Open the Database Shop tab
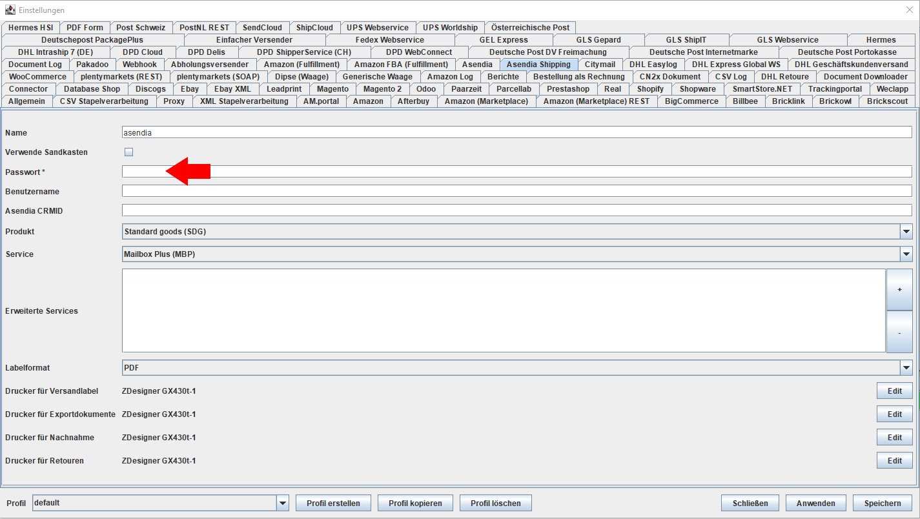The image size is (920, 519). tap(92, 89)
